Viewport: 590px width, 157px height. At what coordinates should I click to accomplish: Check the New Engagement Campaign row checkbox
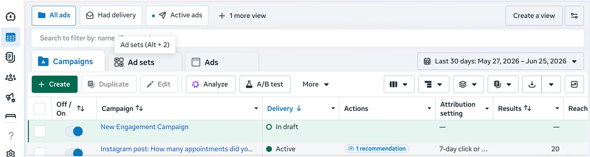click(x=40, y=131)
